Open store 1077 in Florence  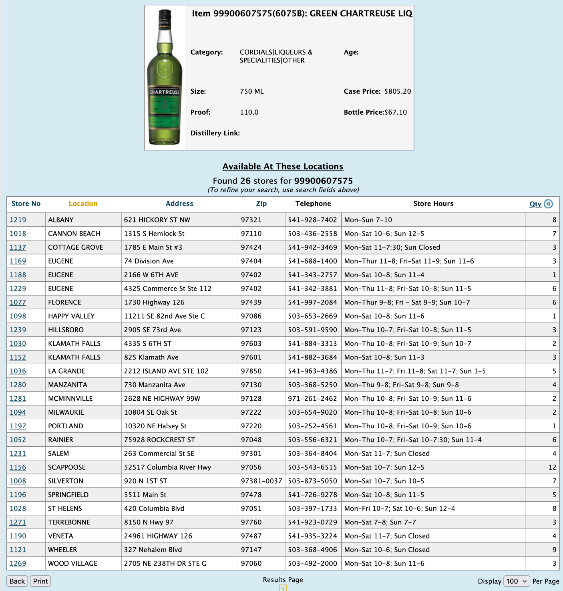point(18,303)
